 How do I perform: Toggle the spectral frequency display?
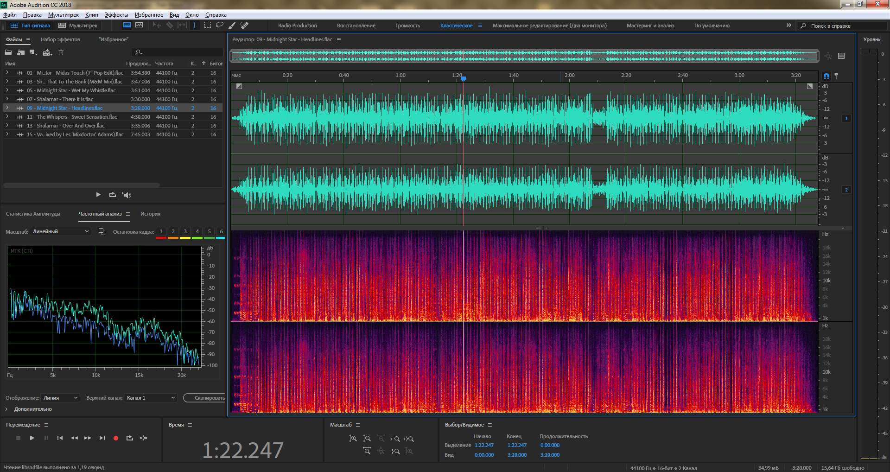point(127,26)
